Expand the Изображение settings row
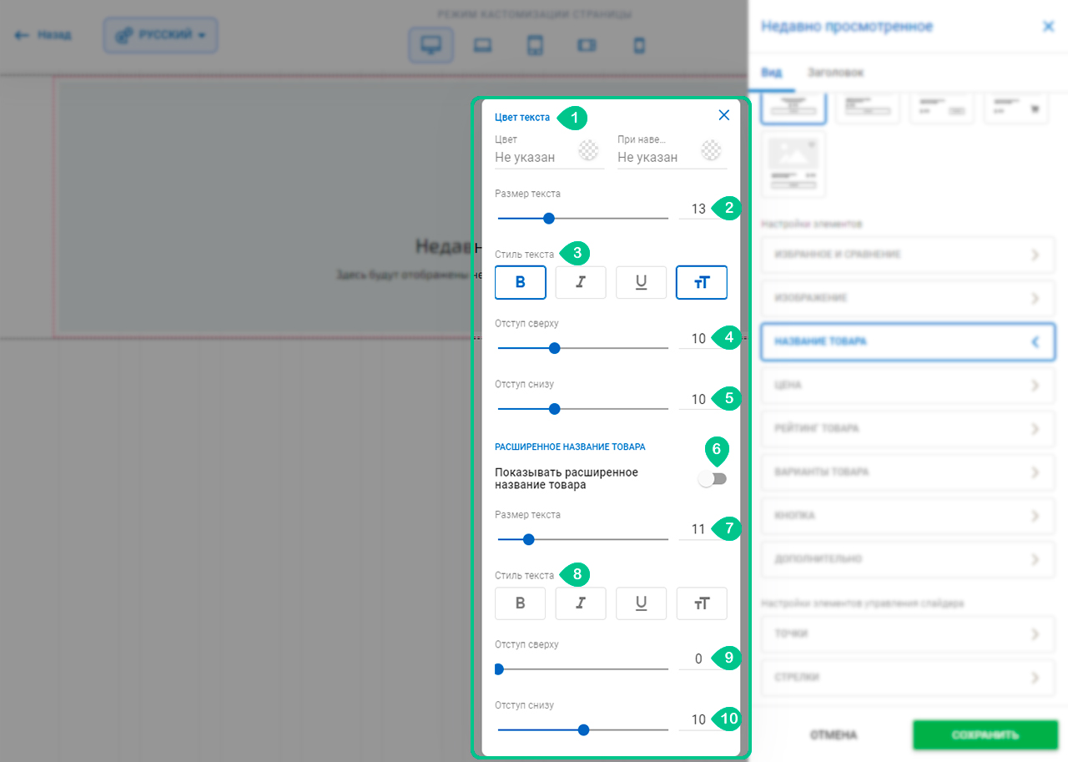1068x762 pixels. click(908, 298)
